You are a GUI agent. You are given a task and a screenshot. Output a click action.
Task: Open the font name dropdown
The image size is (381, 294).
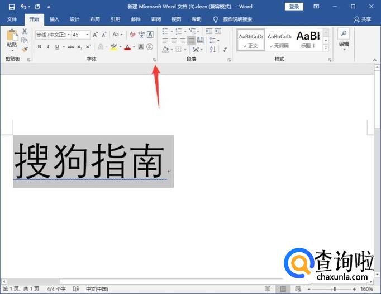tap(69, 35)
